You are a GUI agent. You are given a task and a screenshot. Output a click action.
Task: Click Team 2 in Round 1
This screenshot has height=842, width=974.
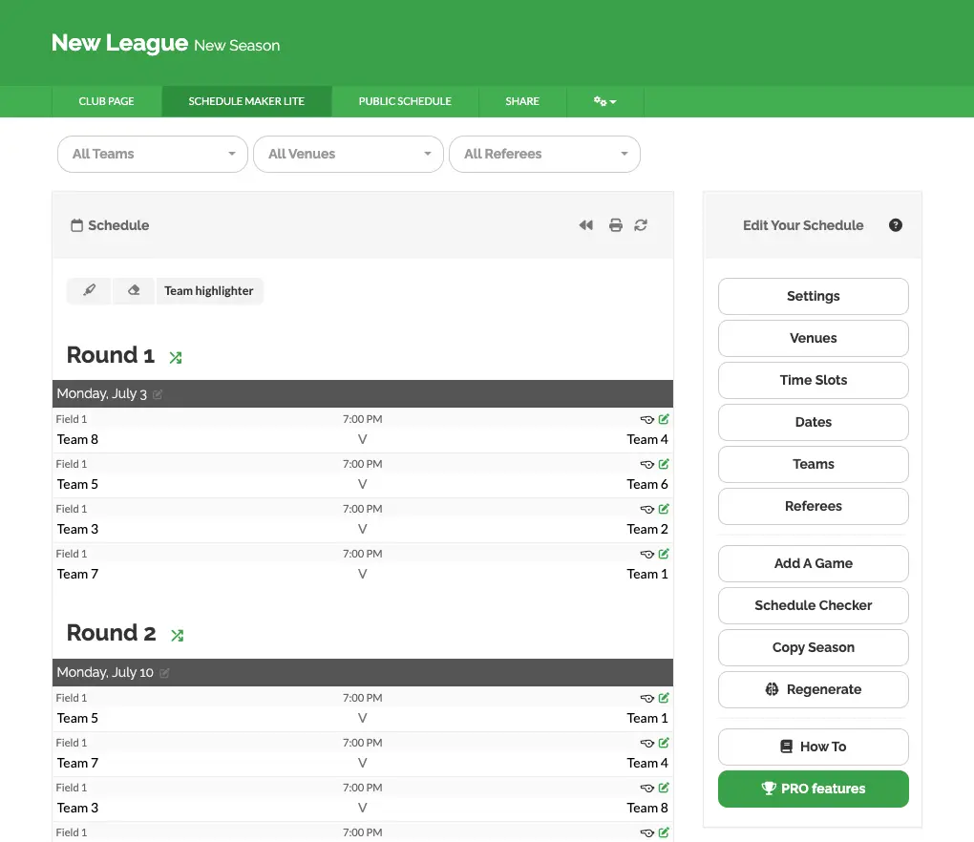tap(647, 529)
